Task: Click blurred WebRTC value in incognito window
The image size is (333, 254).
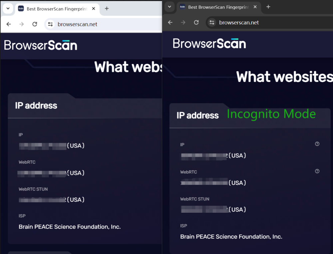Action: pyautogui.click(x=204, y=182)
